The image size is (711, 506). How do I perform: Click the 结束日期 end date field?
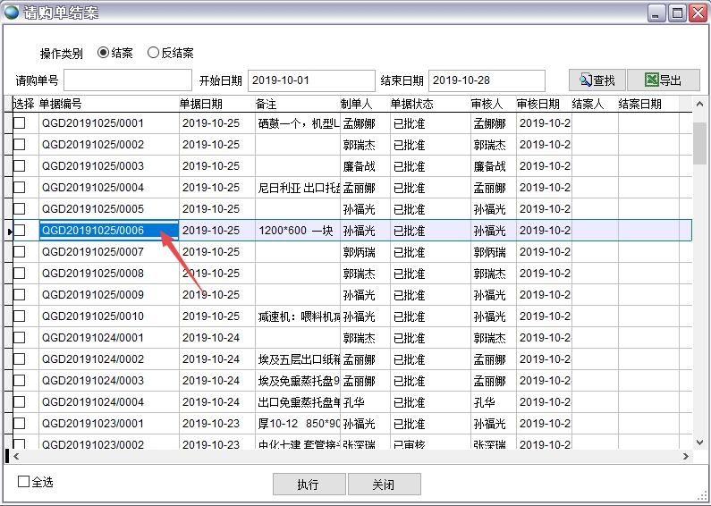[x=486, y=80]
